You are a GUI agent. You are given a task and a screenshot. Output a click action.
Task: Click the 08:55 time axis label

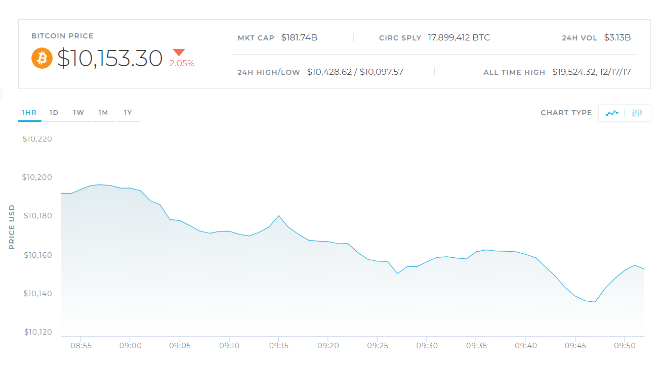pos(81,346)
